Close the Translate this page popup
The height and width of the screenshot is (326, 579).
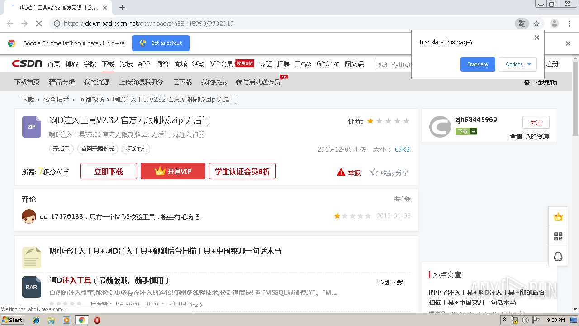[537, 38]
